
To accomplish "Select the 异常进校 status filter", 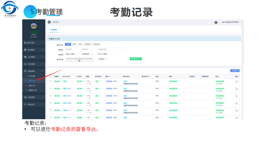I will click(x=88, y=44).
